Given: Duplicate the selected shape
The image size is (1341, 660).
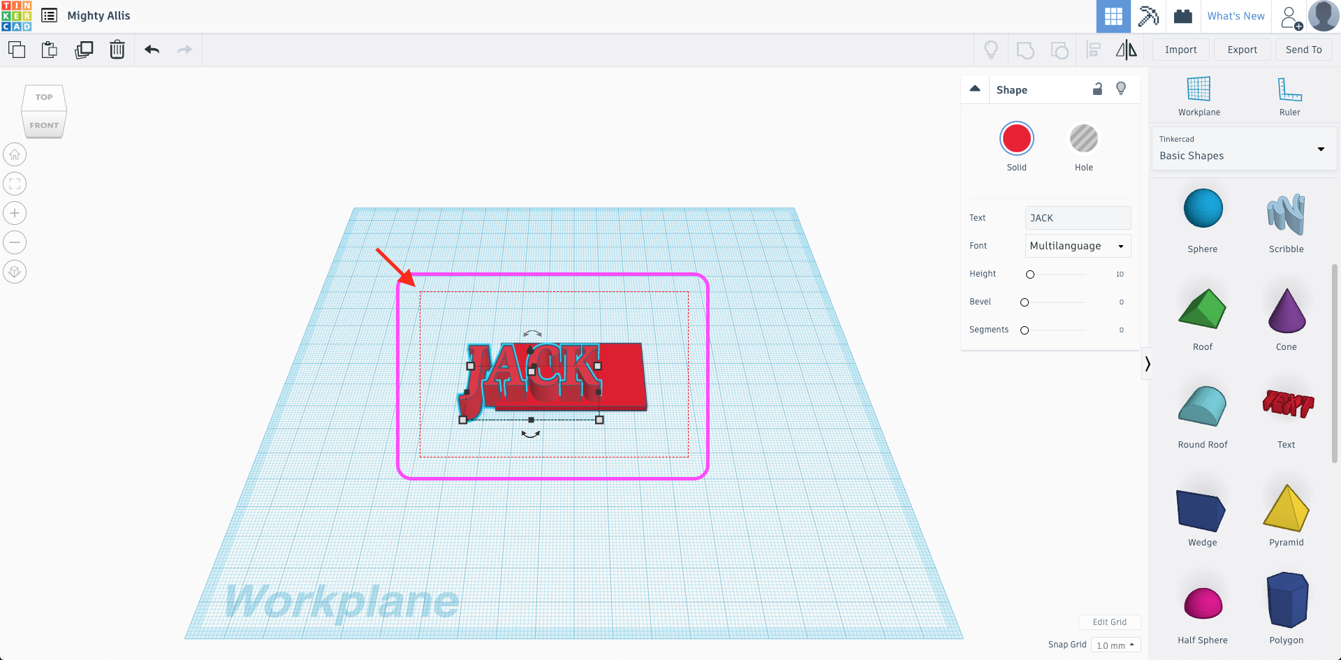Looking at the screenshot, I should tap(84, 50).
